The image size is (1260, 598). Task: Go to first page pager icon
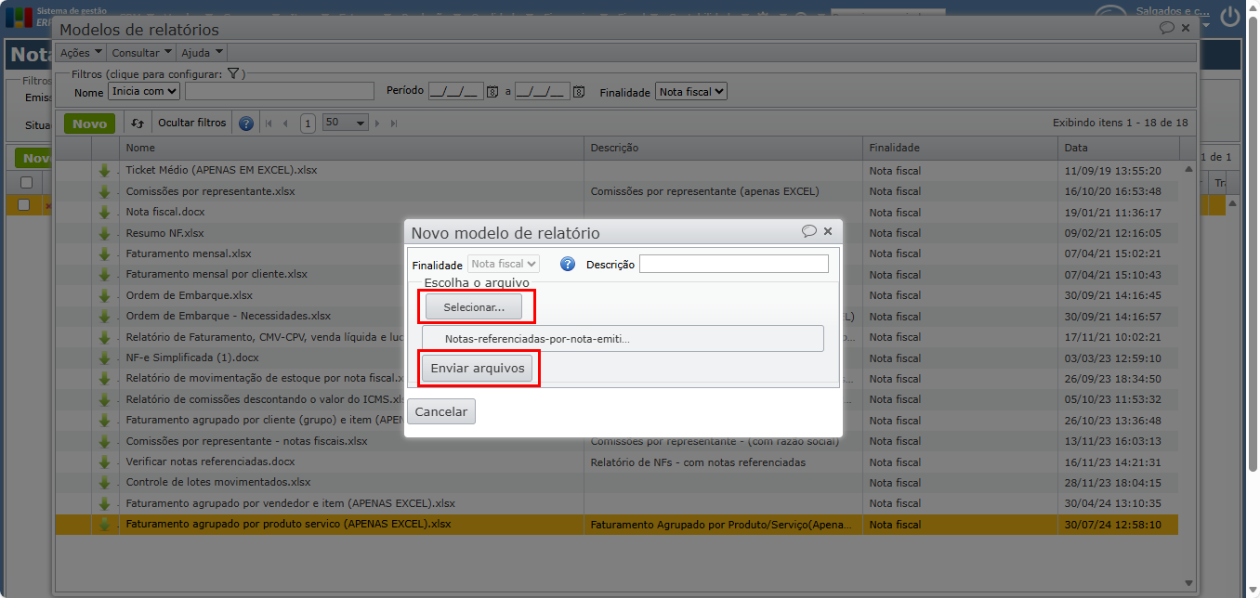(x=269, y=123)
